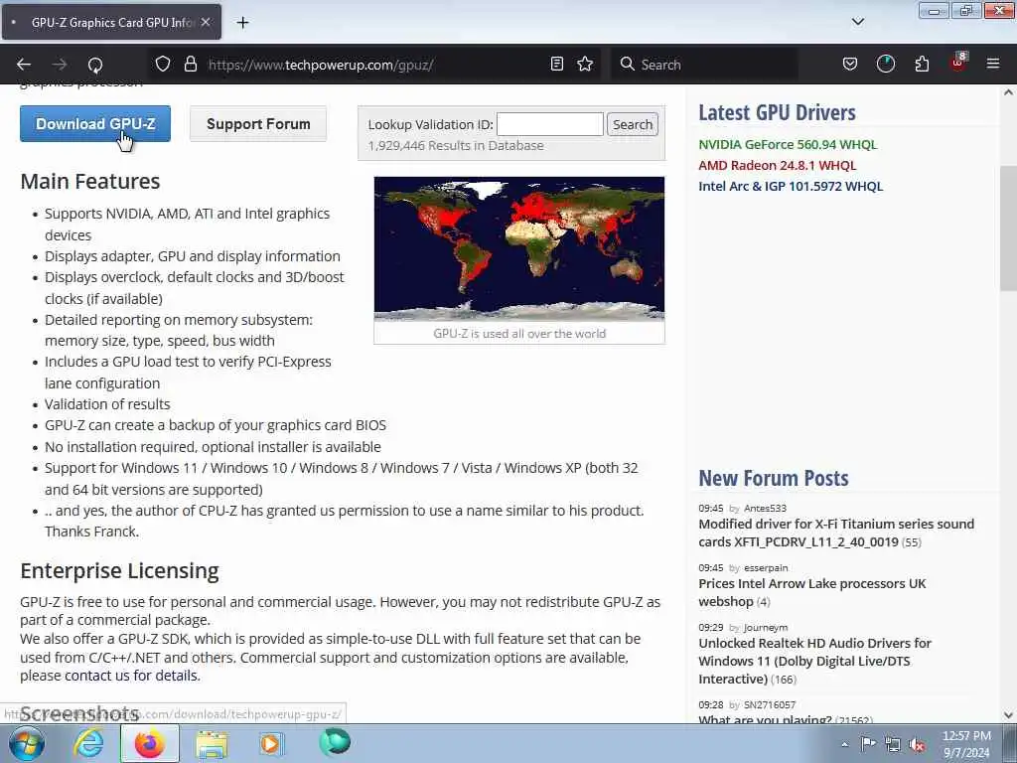Viewport: 1017px width, 763px height.
Task: Follow the contact us for details link
Action: [x=130, y=676]
